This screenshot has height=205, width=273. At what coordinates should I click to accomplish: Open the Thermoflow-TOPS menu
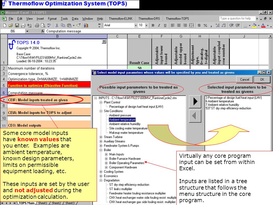tap(177, 19)
